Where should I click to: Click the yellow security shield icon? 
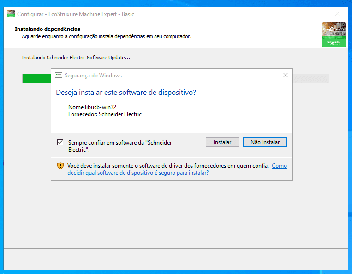tap(60, 166)
